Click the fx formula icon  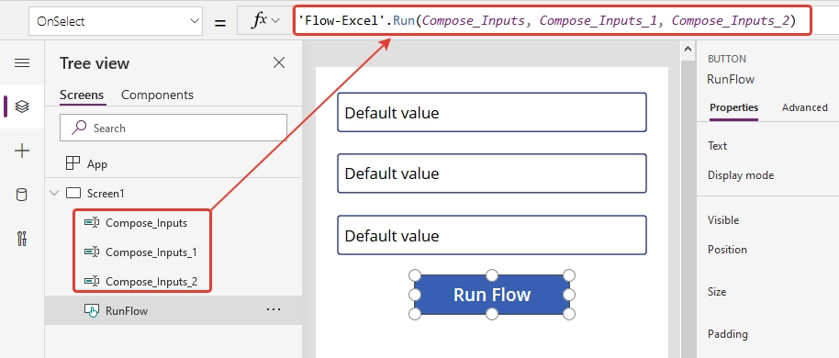260,20
